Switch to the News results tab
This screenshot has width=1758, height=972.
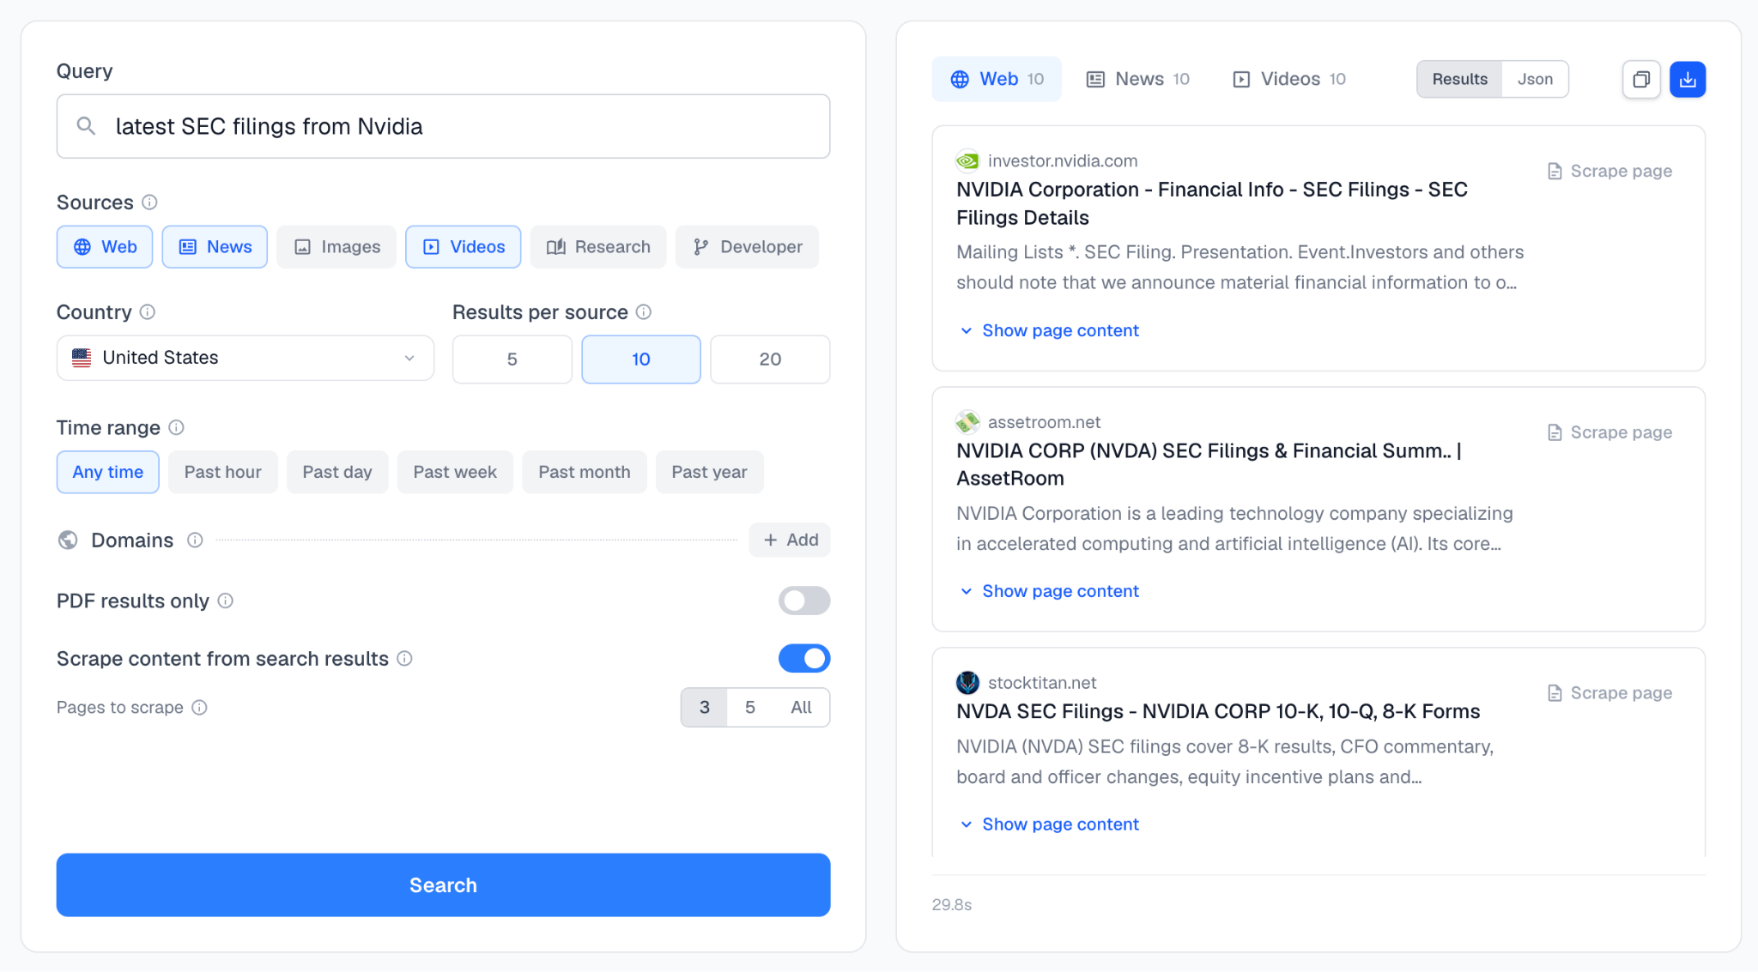[1138, 79]
